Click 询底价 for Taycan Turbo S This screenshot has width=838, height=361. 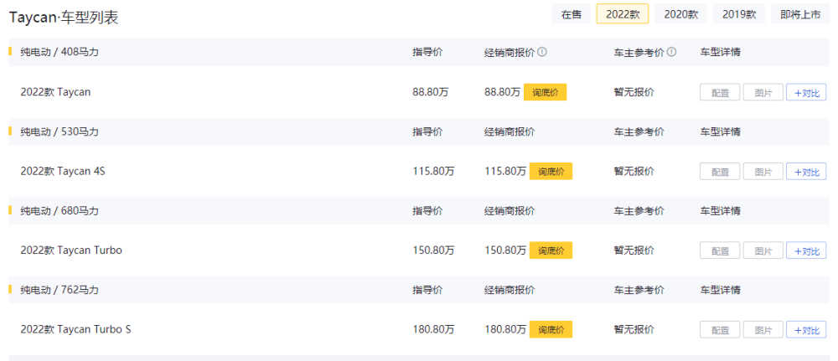coord(551,329)
